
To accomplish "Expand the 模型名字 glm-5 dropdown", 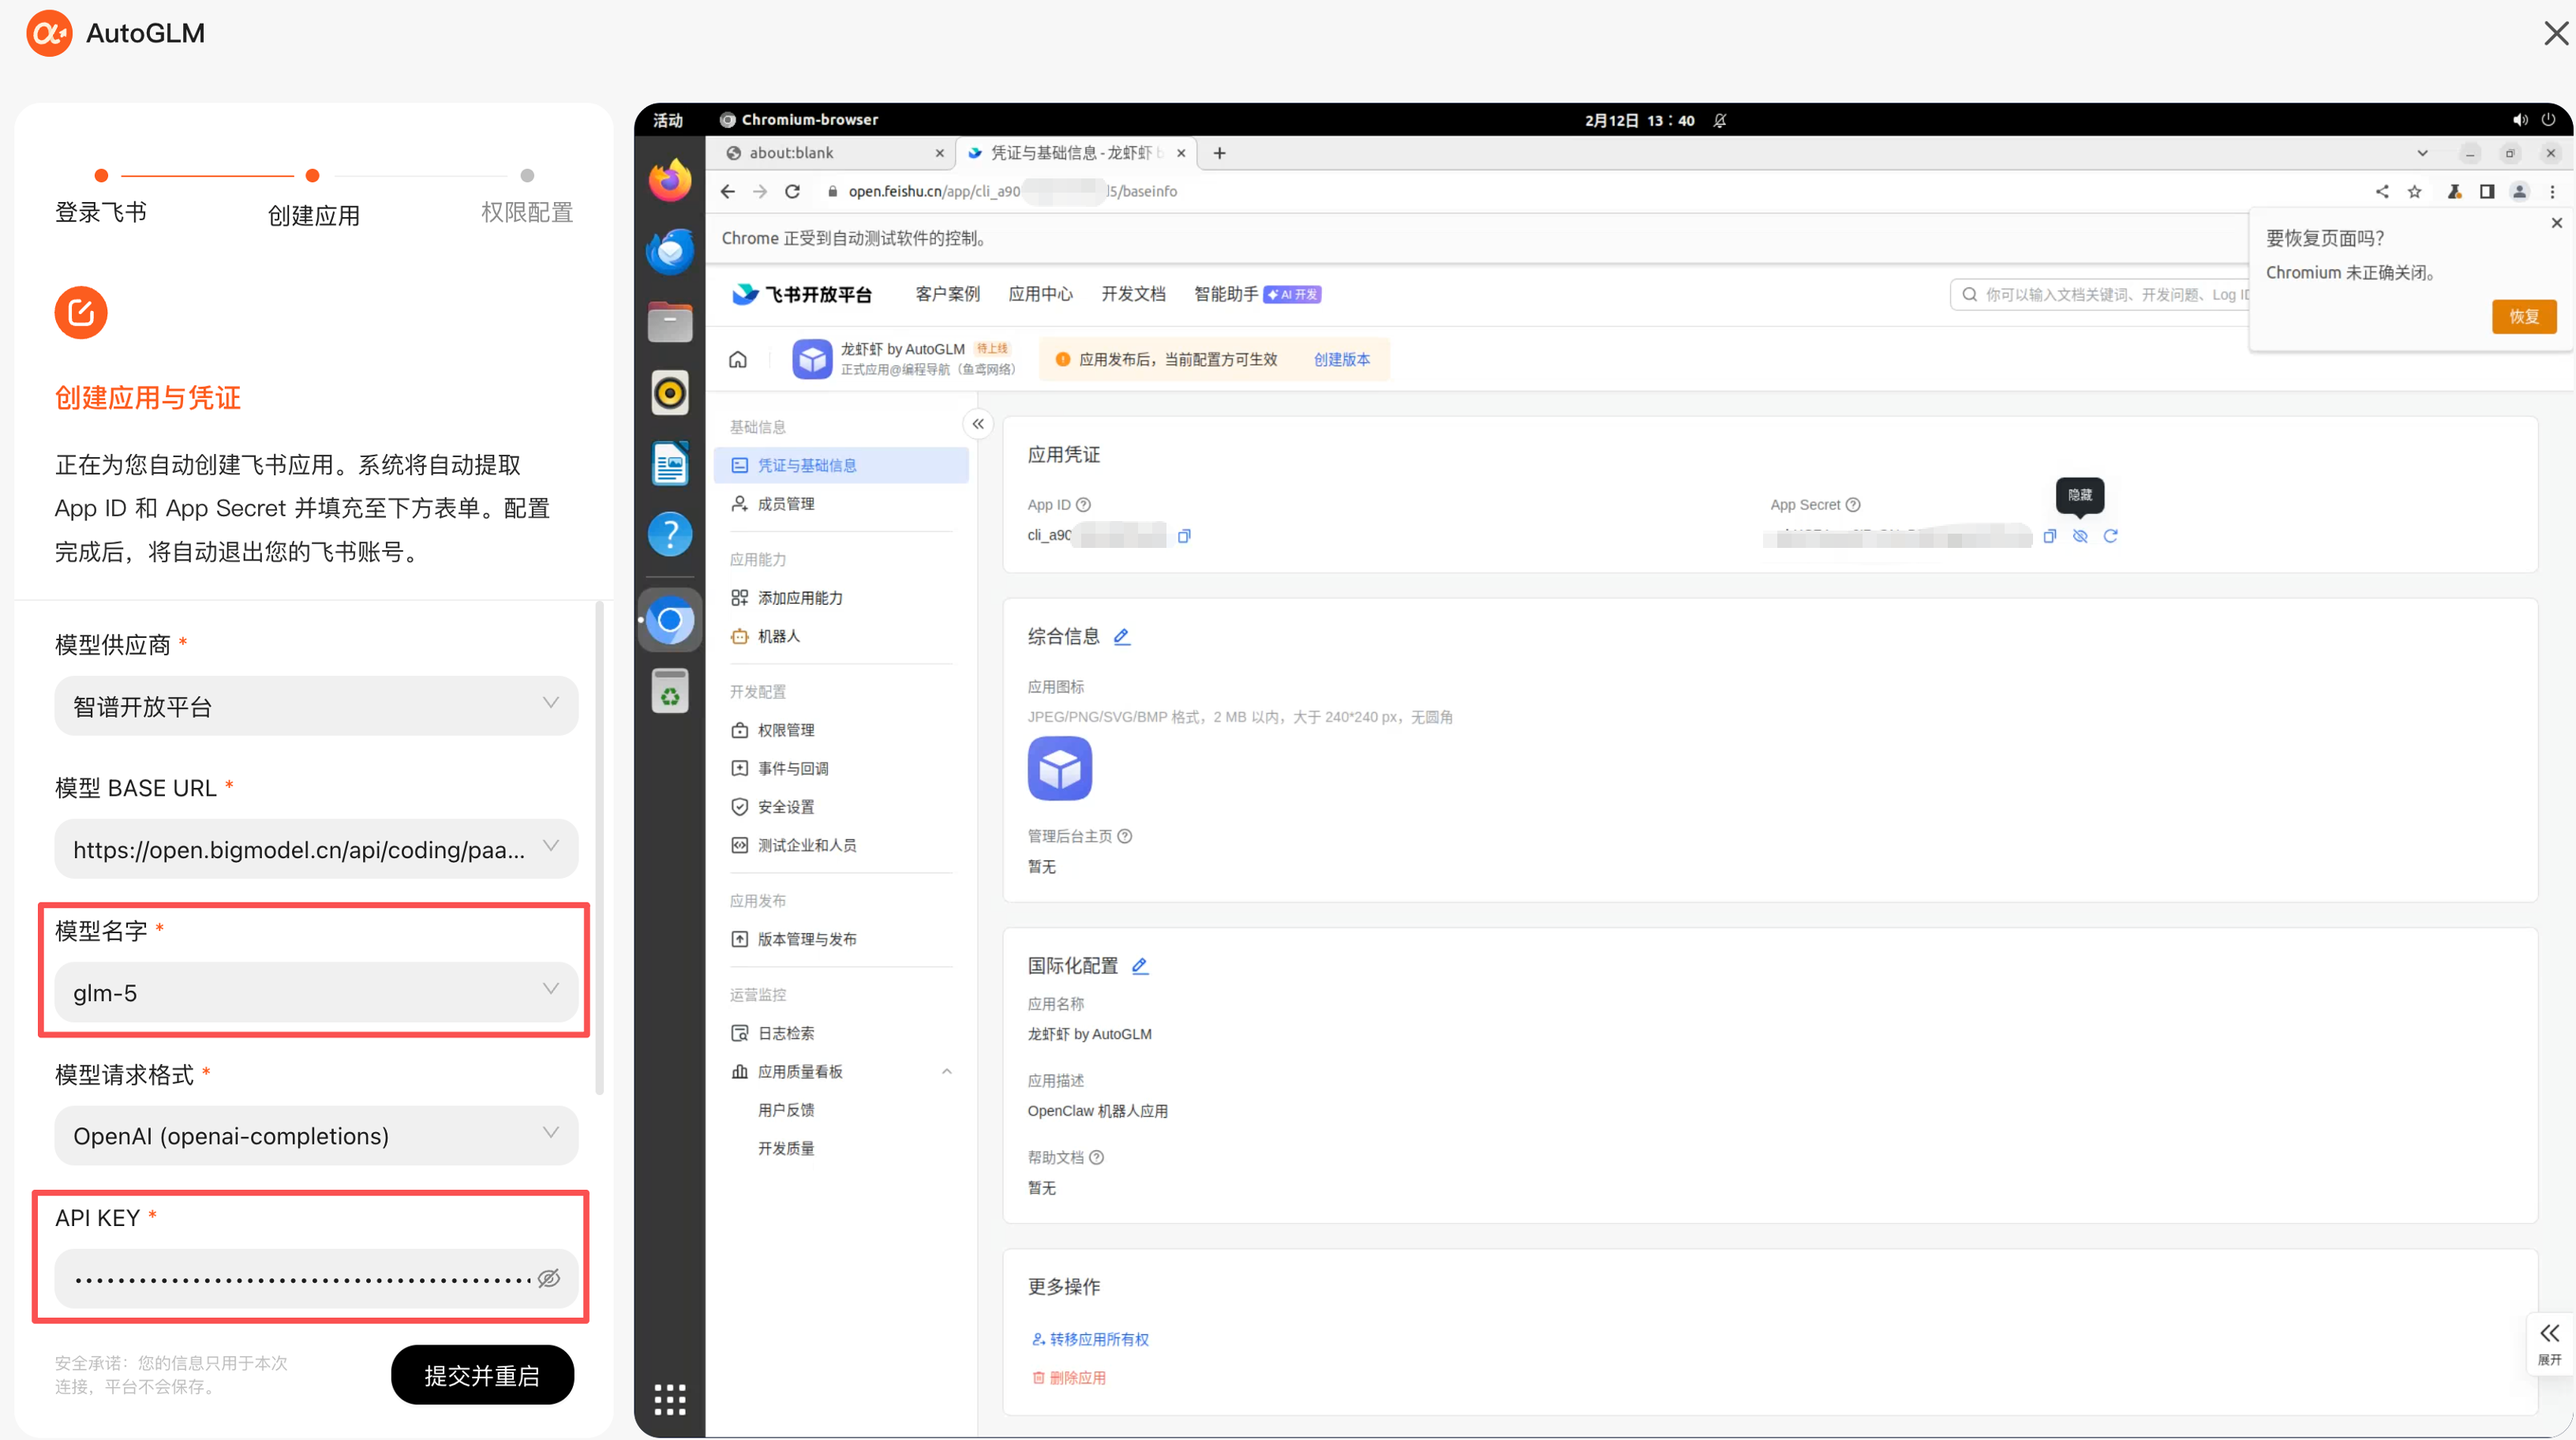I will point(316,992).
